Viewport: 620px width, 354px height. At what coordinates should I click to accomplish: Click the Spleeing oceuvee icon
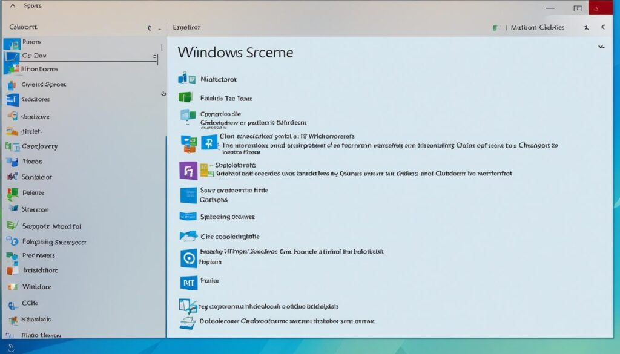[188, 216]
